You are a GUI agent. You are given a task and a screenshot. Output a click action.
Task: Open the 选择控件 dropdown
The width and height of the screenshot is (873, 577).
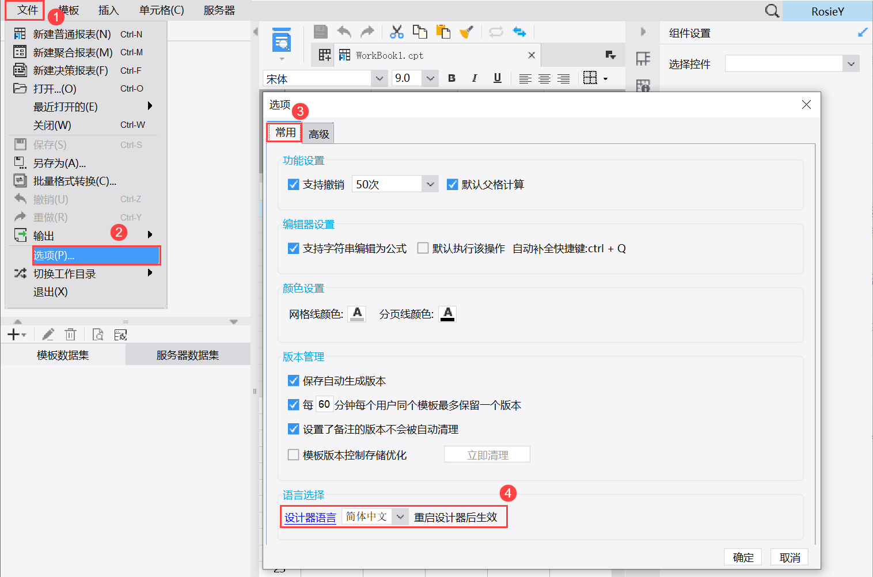coord(851,63)
